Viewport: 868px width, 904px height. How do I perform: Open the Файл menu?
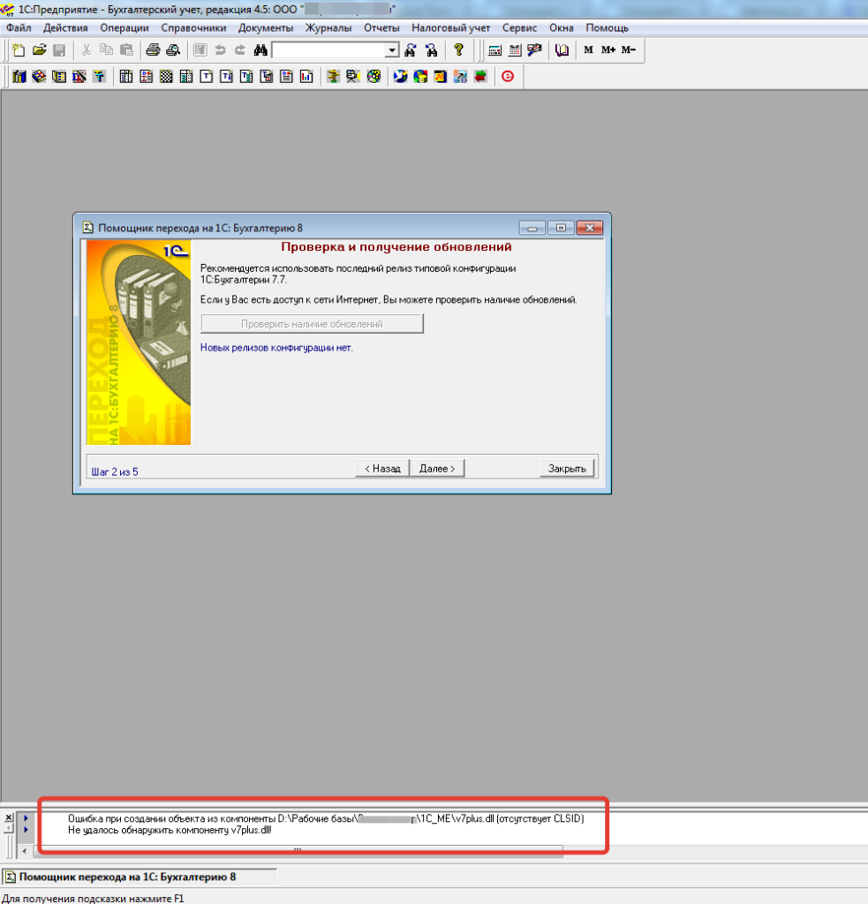pos(19,27)
